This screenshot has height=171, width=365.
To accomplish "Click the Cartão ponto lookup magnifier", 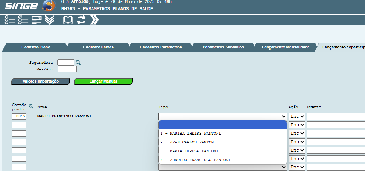I will [x=31, y=106].
